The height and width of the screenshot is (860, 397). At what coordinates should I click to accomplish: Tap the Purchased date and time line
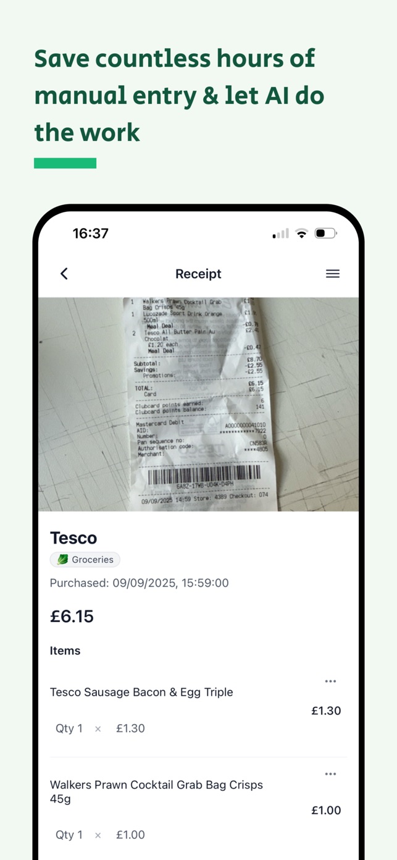tap(140, 583)
